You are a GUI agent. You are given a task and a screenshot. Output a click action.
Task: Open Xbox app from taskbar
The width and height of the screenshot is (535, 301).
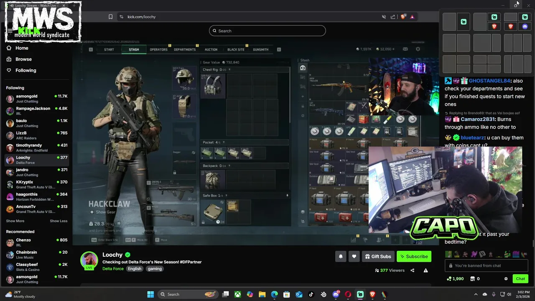pyautogui.click(x=238, y=294)
